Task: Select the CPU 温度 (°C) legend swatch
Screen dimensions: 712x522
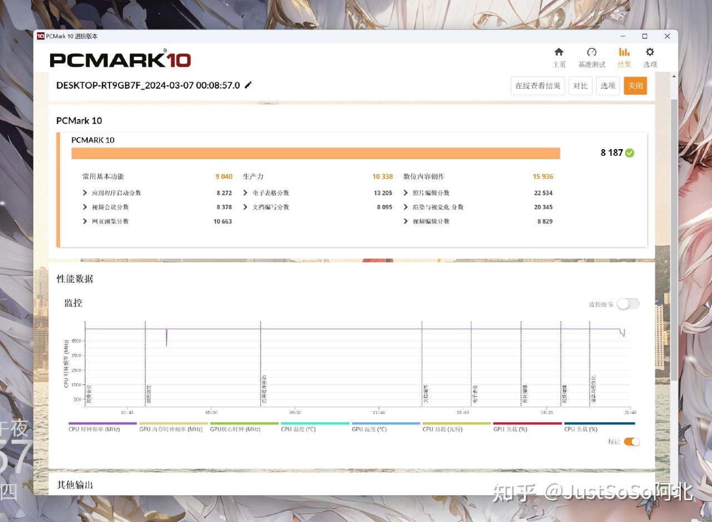Action: pyautogui.click(x=315, y=423)
